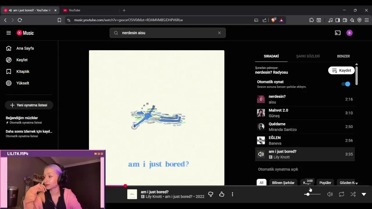Image resolution: width=372 pixels, height=209 pixels.
Task: Adjust the volume slider in player bar
Action: 312,194
